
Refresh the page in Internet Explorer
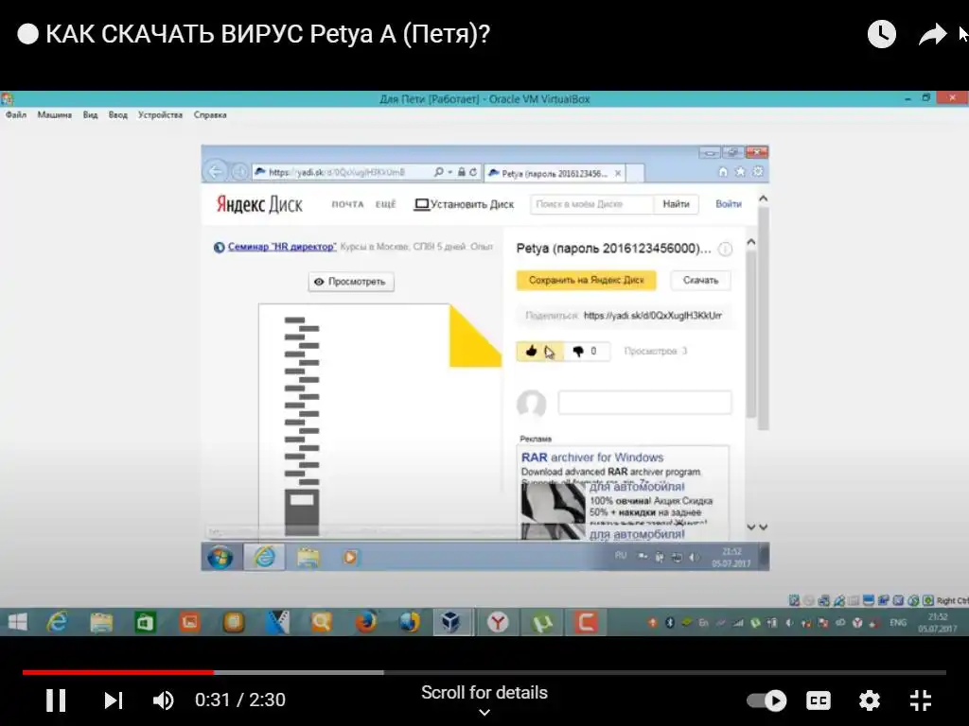click(x=473, y=172)
